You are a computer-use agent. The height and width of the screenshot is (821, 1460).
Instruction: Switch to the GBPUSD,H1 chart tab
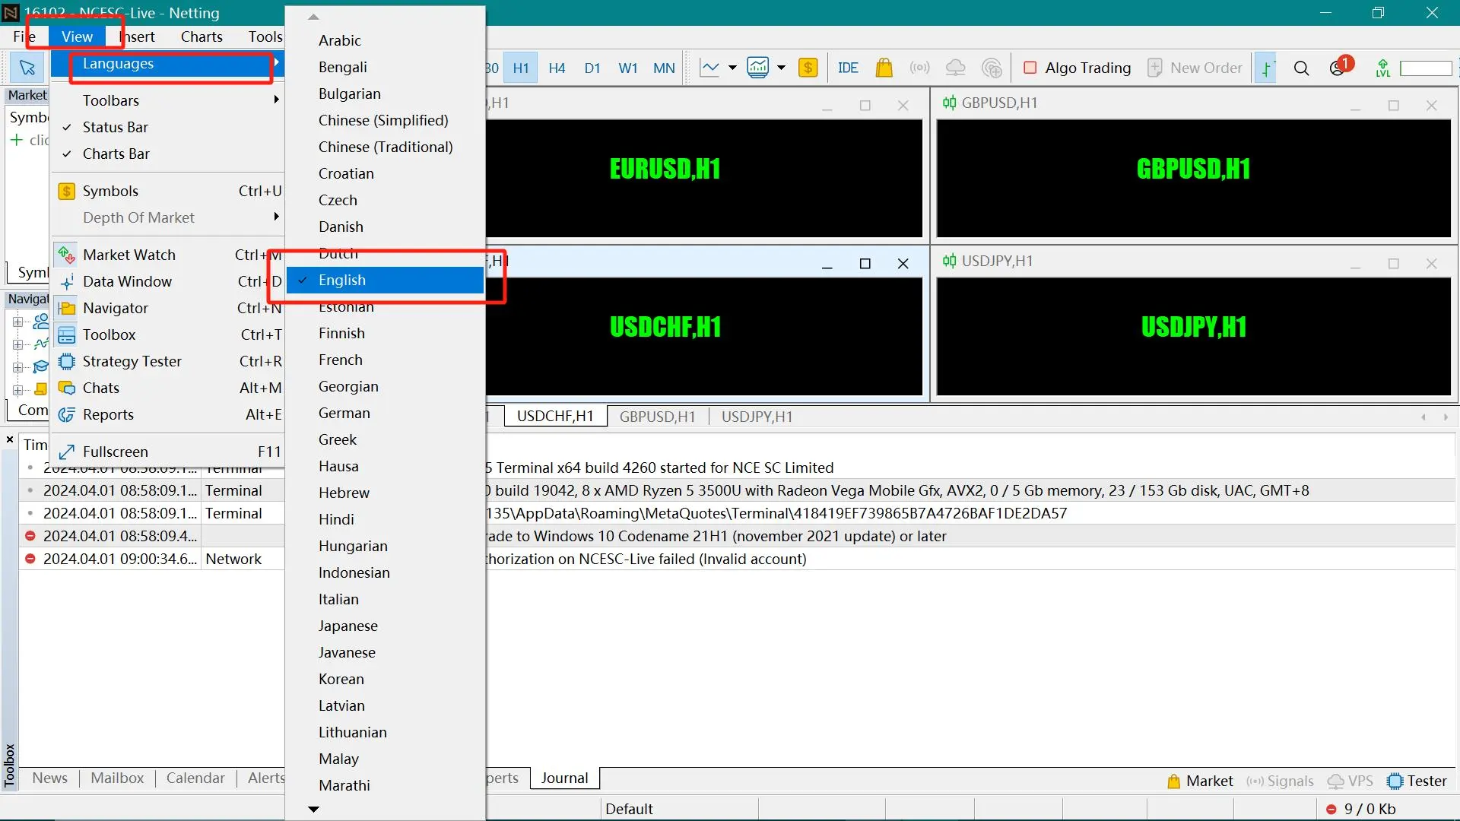pos(657,417)
